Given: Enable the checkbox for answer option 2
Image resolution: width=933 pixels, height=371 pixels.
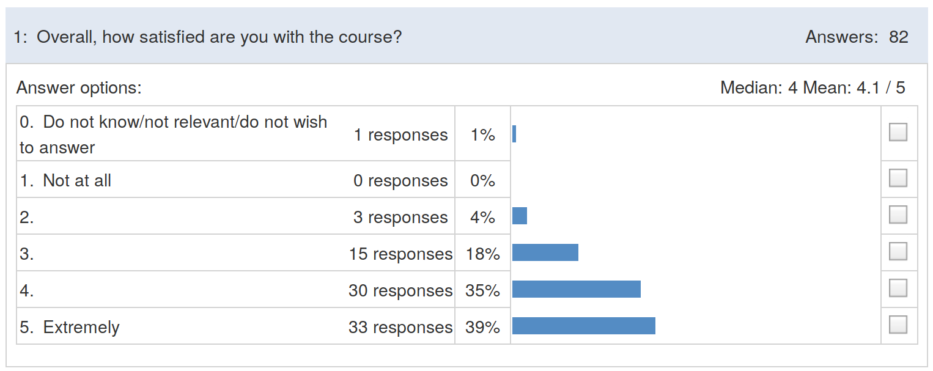Looking at the screenshot, I should click(898, 215).
